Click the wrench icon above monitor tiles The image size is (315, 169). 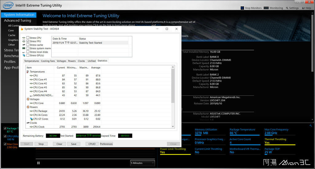pos(311,125)
